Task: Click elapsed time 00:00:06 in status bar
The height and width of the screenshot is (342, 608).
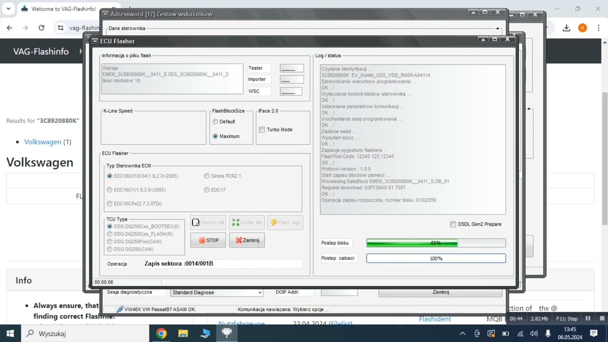Action: tap(104, 282)
